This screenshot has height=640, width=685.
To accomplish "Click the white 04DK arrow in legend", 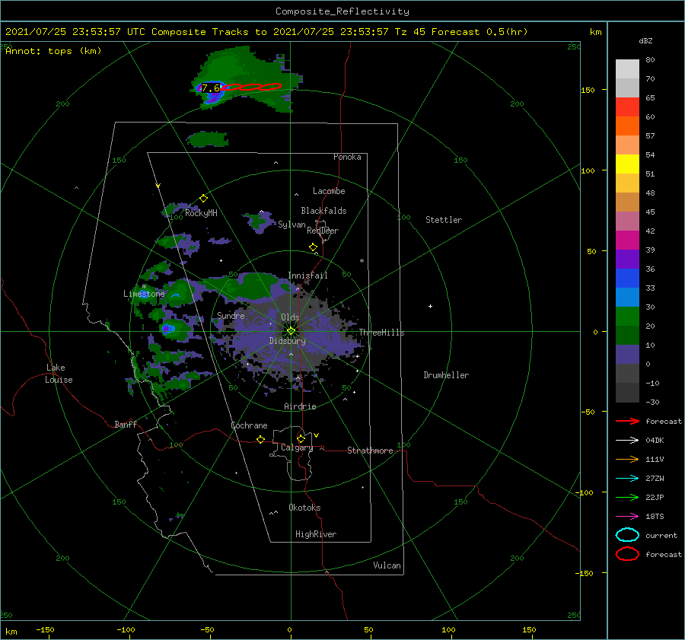I will (x=627, y=440).
